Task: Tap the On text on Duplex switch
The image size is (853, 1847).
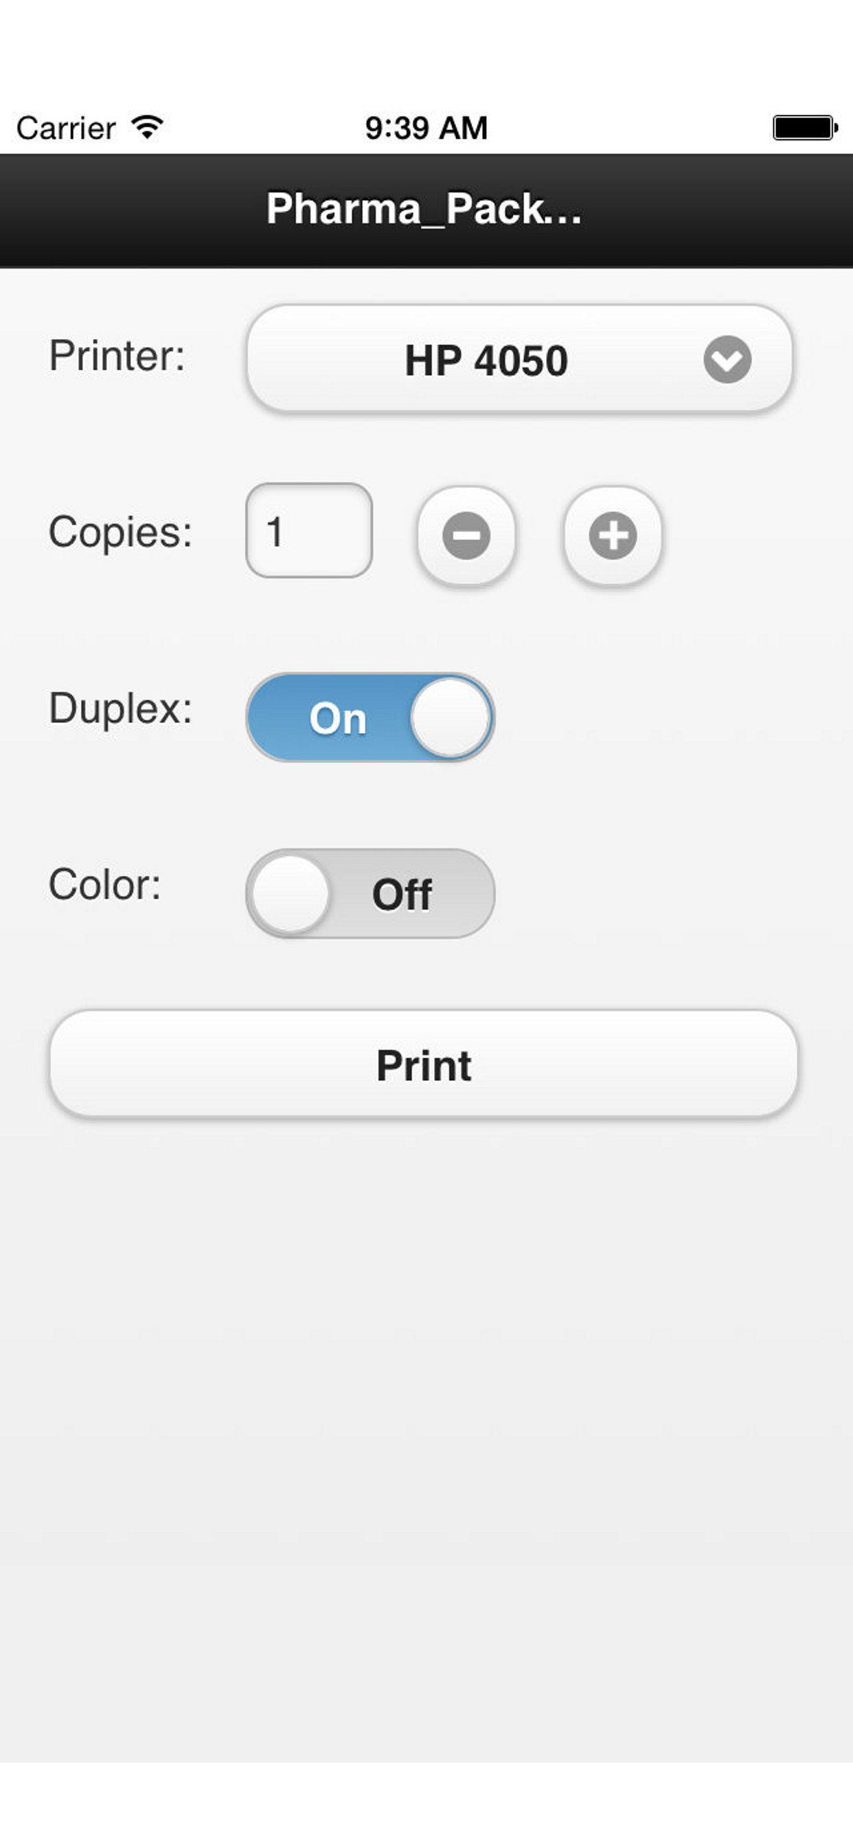Action: pos(338,719)
